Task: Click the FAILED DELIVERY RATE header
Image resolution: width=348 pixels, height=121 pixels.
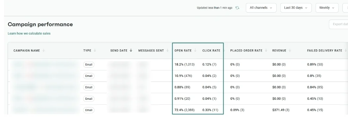Action: point(324,50)
